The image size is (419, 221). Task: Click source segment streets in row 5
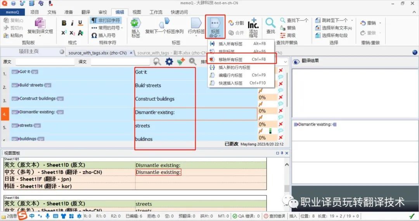point(26,125)
